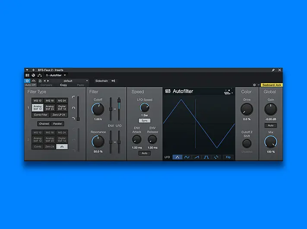Click the automation curve icon beside power
The width and height of the screenshot is (307, 229).
coord(34,81)
